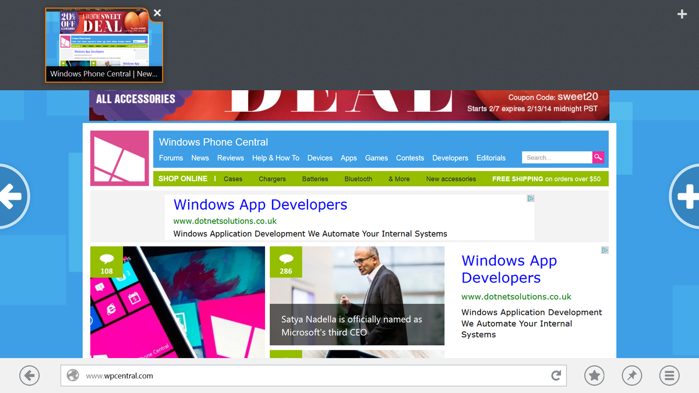Image resolution: width=699 pixels, height=393 pixels.
Task: Select the Forums menu entry
Action: 171,158
